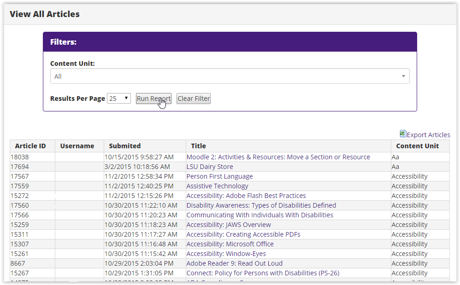Open the Adobe Reader 9: Read Out Loud article

tap(234, 263)
